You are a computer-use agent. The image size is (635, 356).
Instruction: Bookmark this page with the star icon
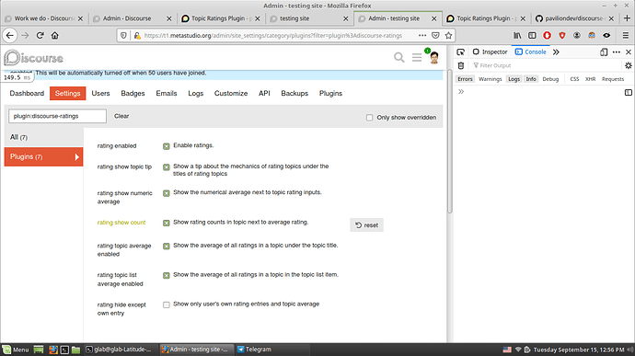(448, 36)
